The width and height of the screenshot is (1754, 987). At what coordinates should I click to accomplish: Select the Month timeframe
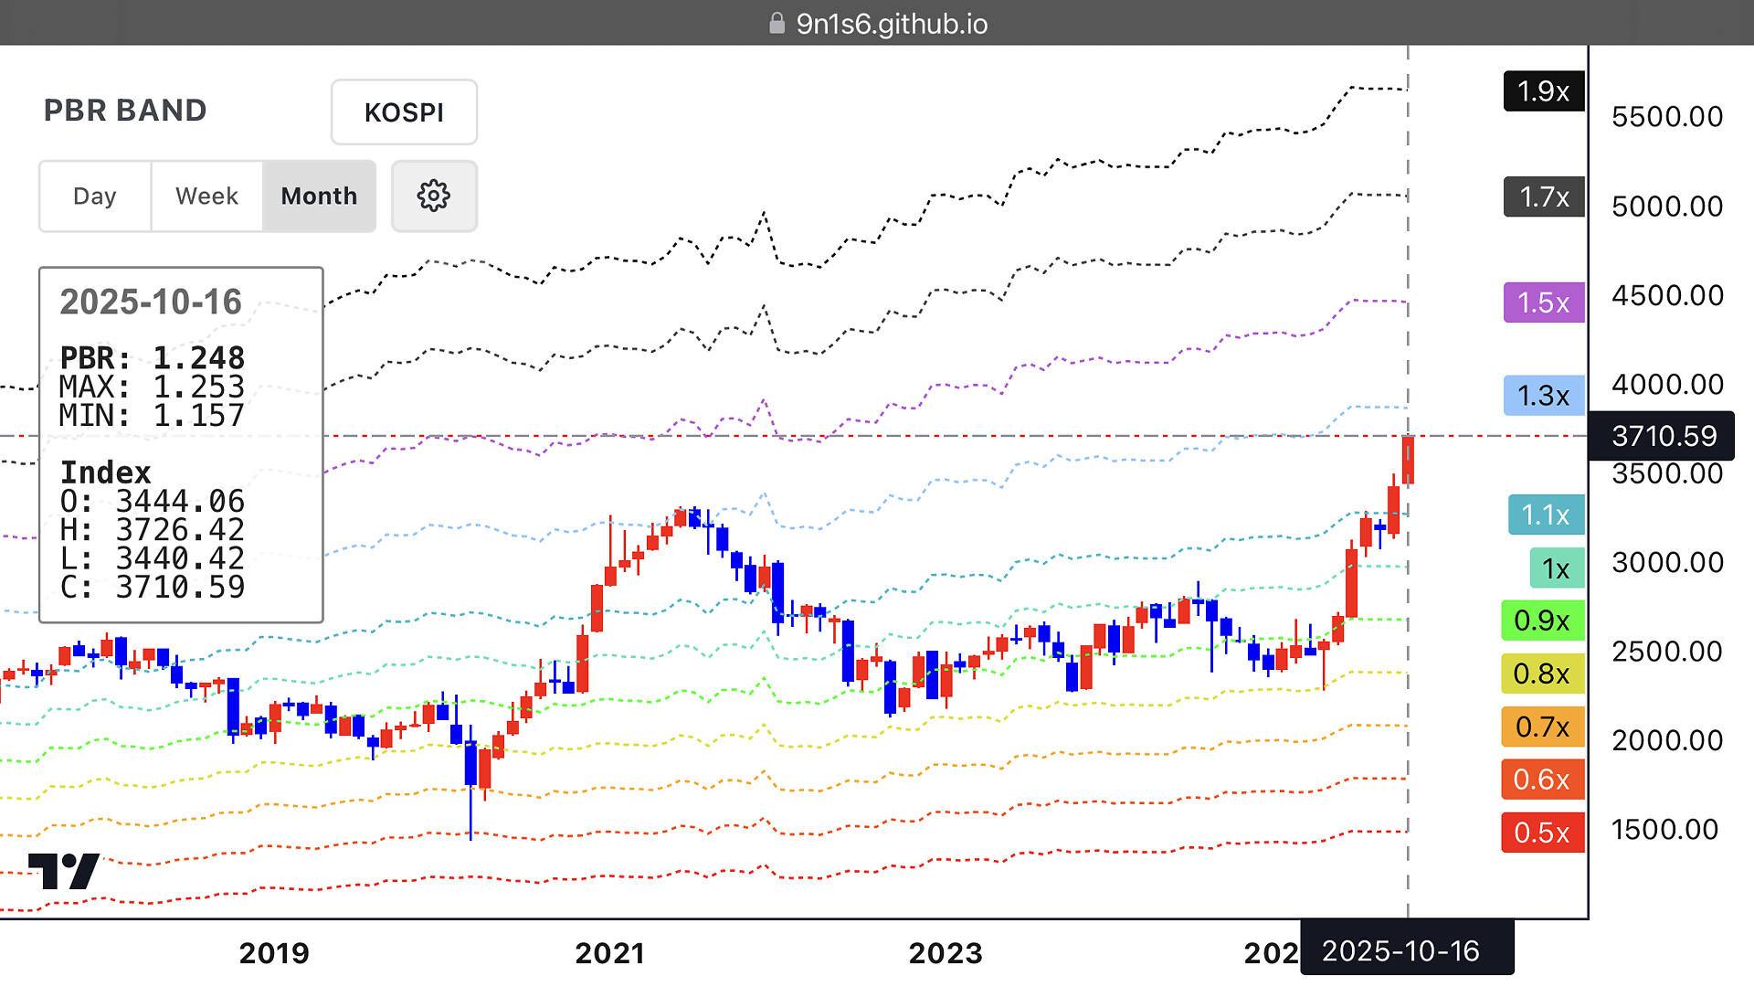pos(319,196)
